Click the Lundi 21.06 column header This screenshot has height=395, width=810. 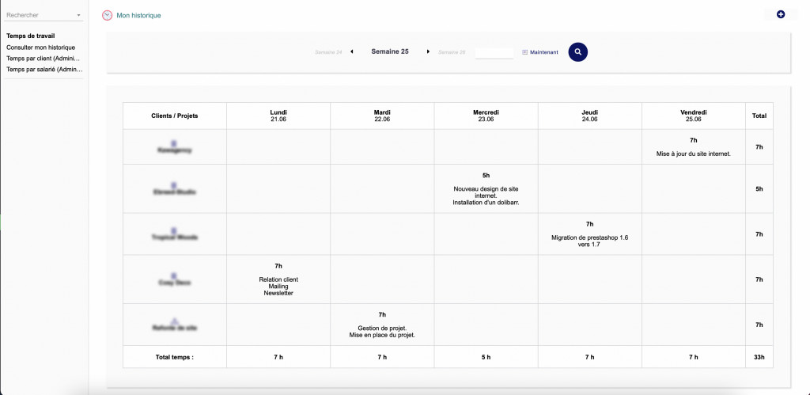(x=278, y=116)
